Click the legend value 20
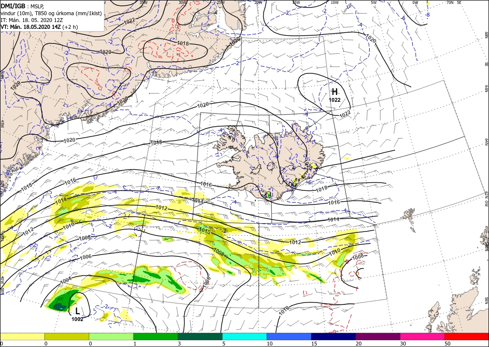This screenshot has width=489, height=347. pyautogui.click(x=358, y=344)
